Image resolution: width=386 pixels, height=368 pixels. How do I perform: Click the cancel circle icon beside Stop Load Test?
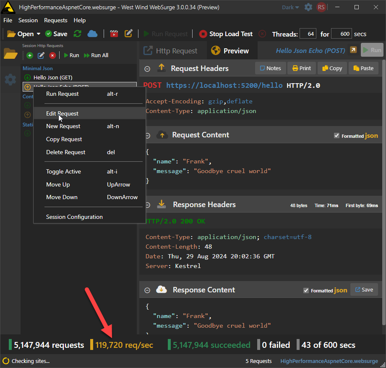[x=262, y=34]
